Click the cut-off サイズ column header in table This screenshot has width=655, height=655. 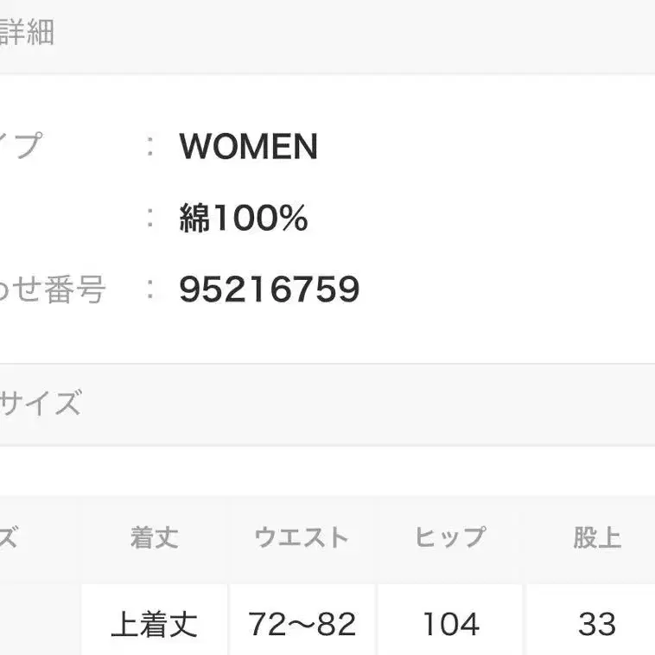pyautogui.click(x=9, y=537)
